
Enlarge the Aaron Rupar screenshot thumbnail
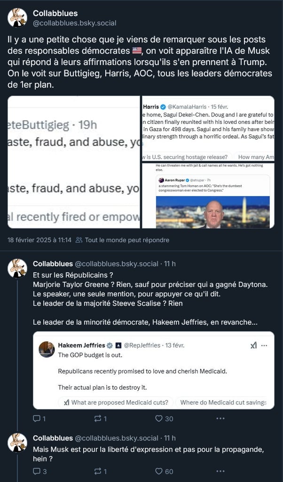click(x=208, y=196)
